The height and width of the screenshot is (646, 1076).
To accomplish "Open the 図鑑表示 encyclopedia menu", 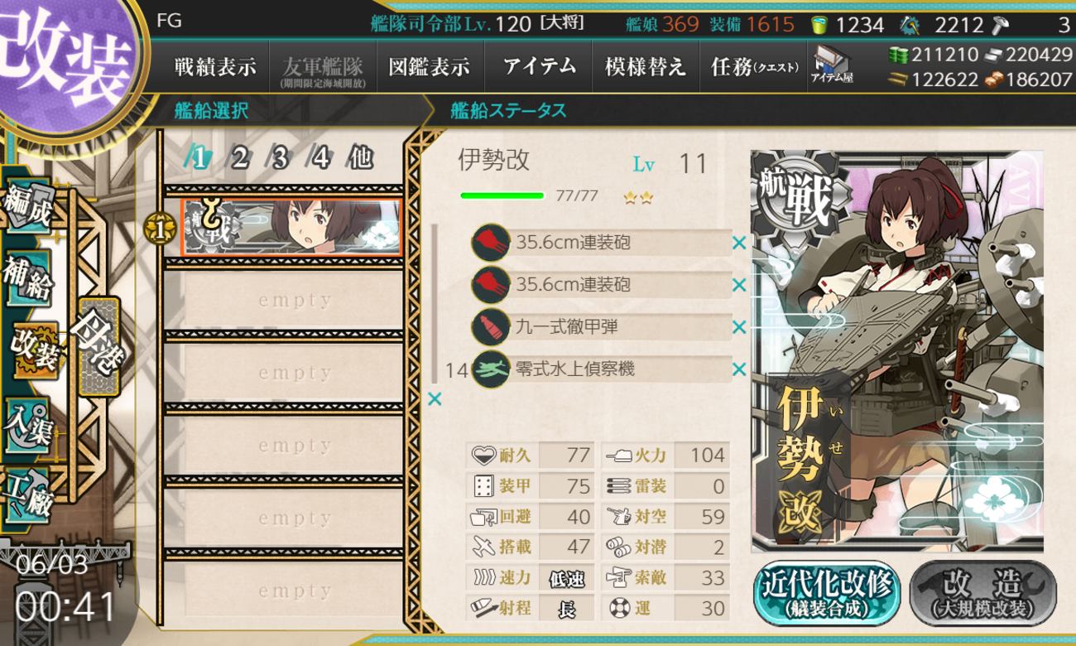I will tap(430, 67).
